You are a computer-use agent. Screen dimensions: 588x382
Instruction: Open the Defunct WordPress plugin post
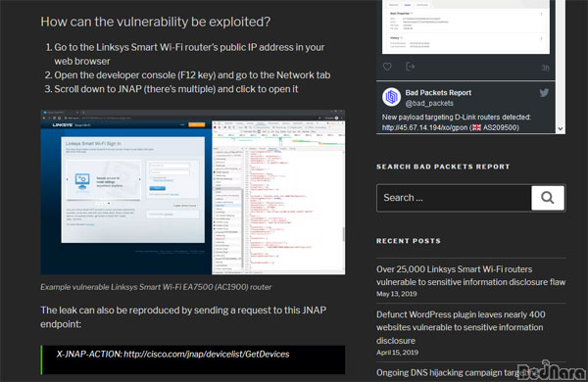click(x=461, y=327)
